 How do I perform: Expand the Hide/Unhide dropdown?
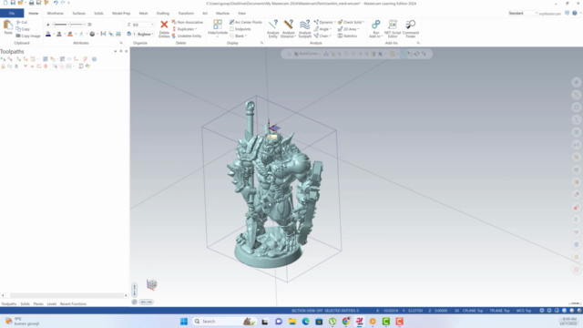(x=218, y=36)
